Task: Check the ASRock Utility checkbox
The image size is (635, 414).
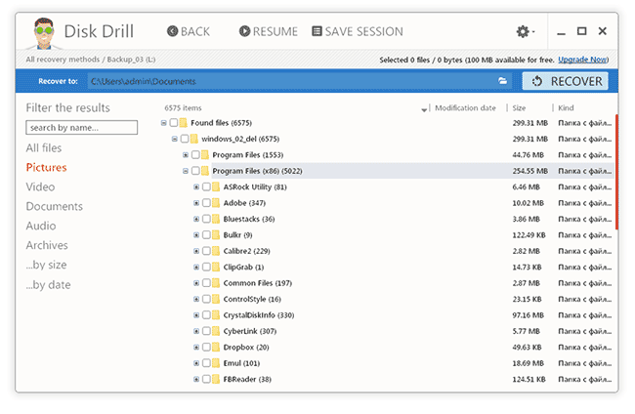Action: click(x=206, y=186)
